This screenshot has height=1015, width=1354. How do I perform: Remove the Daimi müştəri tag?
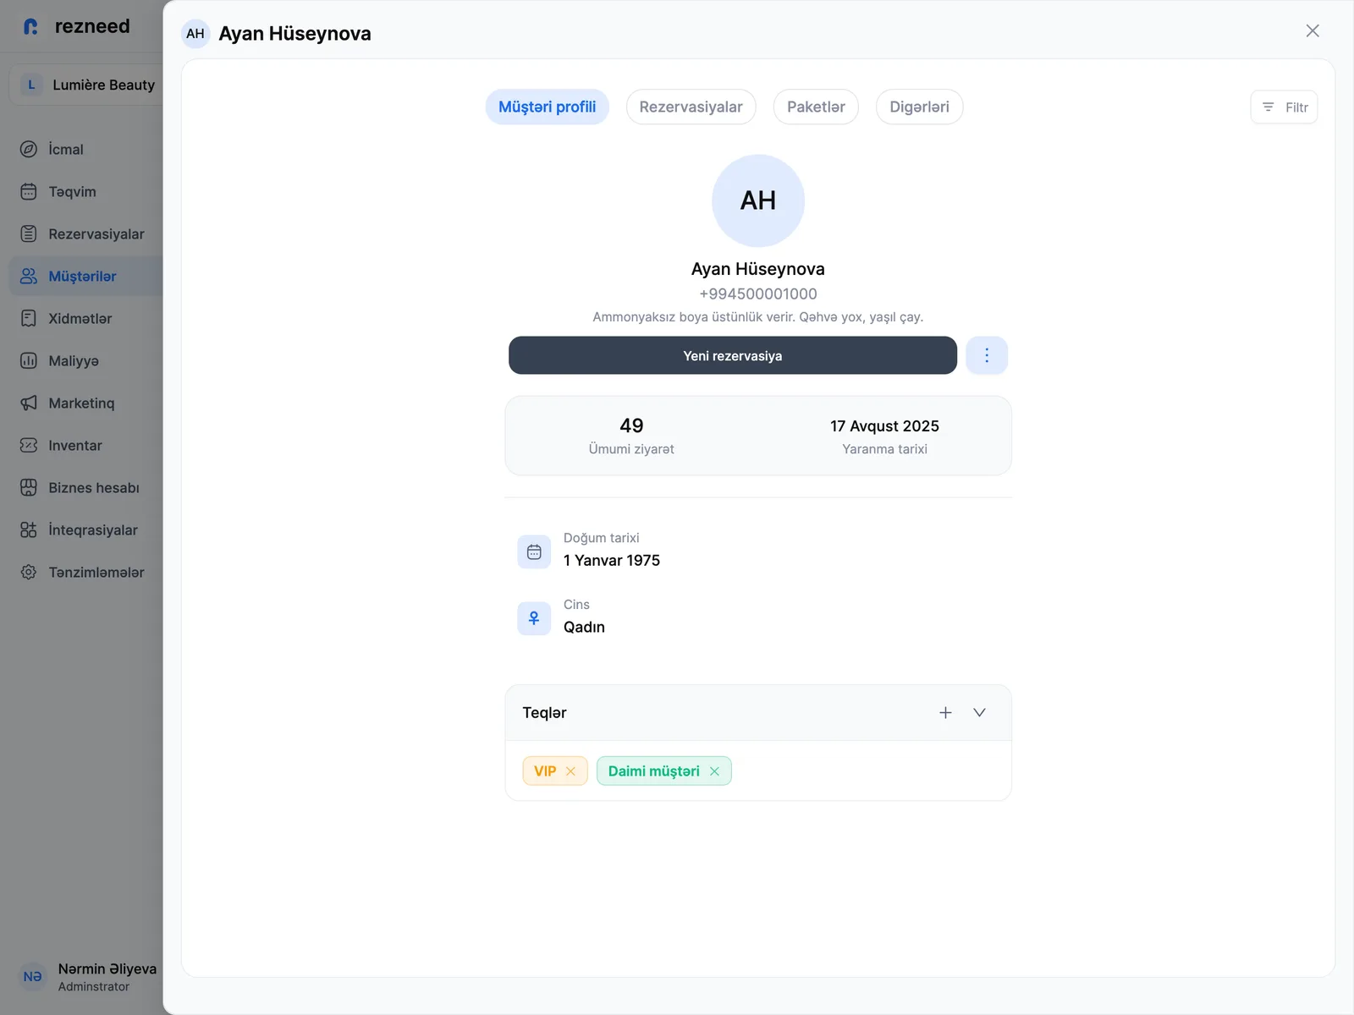tap(714, 771)
